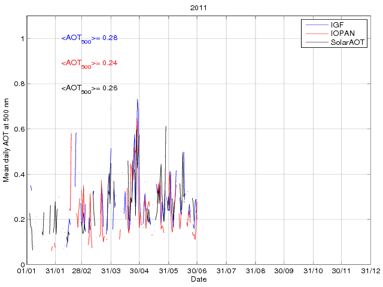Click the tall black spike before 31/05

166,127
